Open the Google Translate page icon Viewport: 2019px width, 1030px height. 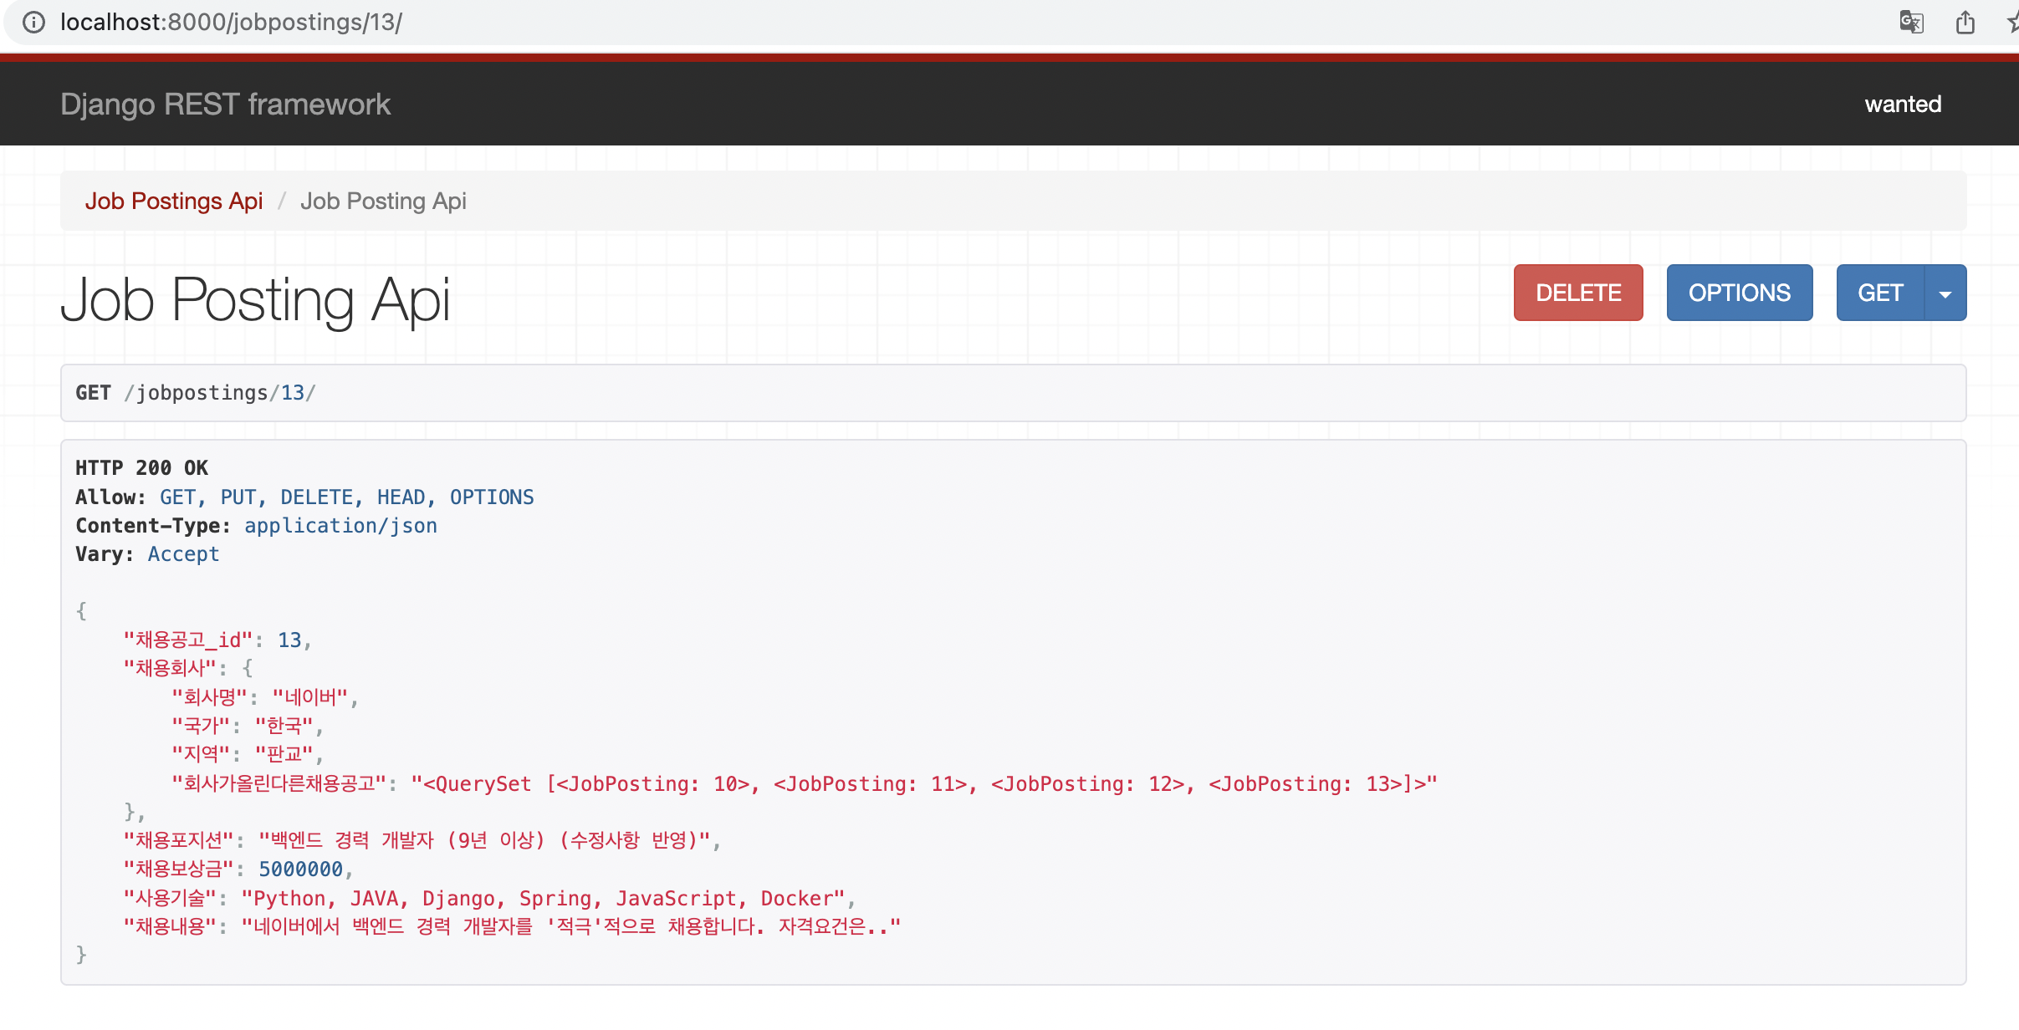point(1911,22)
